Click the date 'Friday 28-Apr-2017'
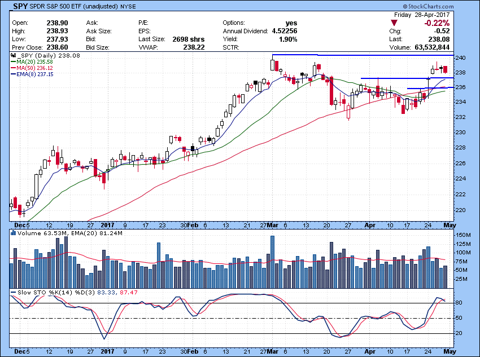This screenshot has height=357, width=480. [x=422, y=15]
